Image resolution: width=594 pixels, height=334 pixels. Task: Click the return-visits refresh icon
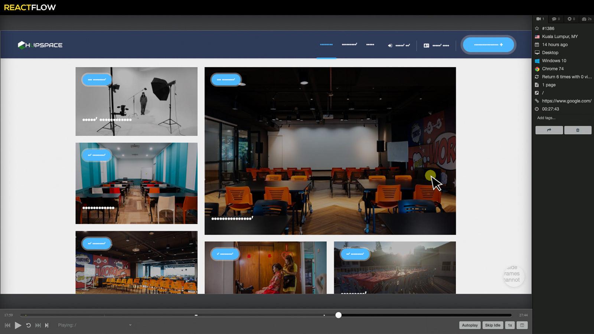[537, 77]
